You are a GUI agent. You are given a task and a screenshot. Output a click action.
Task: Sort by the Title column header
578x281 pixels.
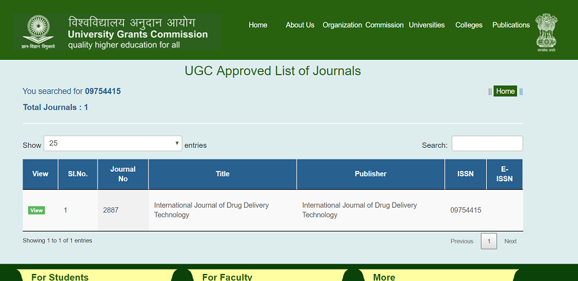pos(223,174)
